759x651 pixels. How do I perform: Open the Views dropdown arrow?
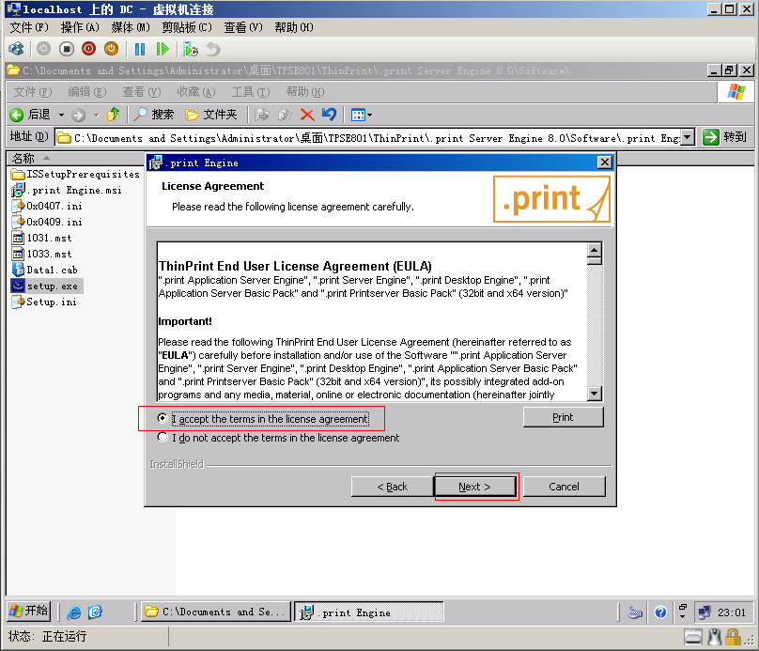click(370, 116)
